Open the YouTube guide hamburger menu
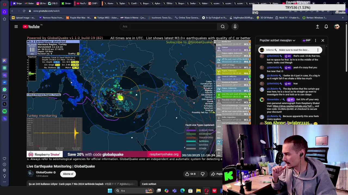The image size is (348, 195). (x=16, y=27)
